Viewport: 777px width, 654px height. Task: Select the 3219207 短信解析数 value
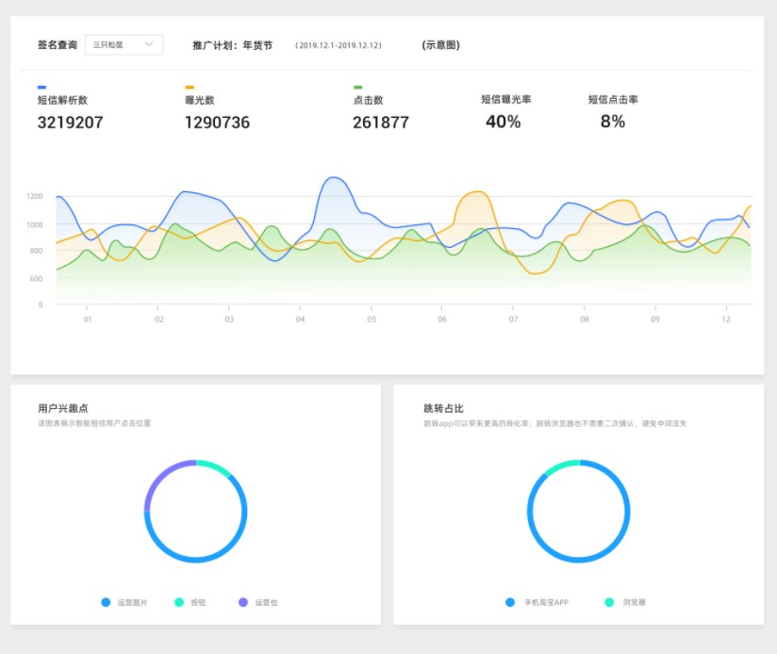(x=71, y=123)
